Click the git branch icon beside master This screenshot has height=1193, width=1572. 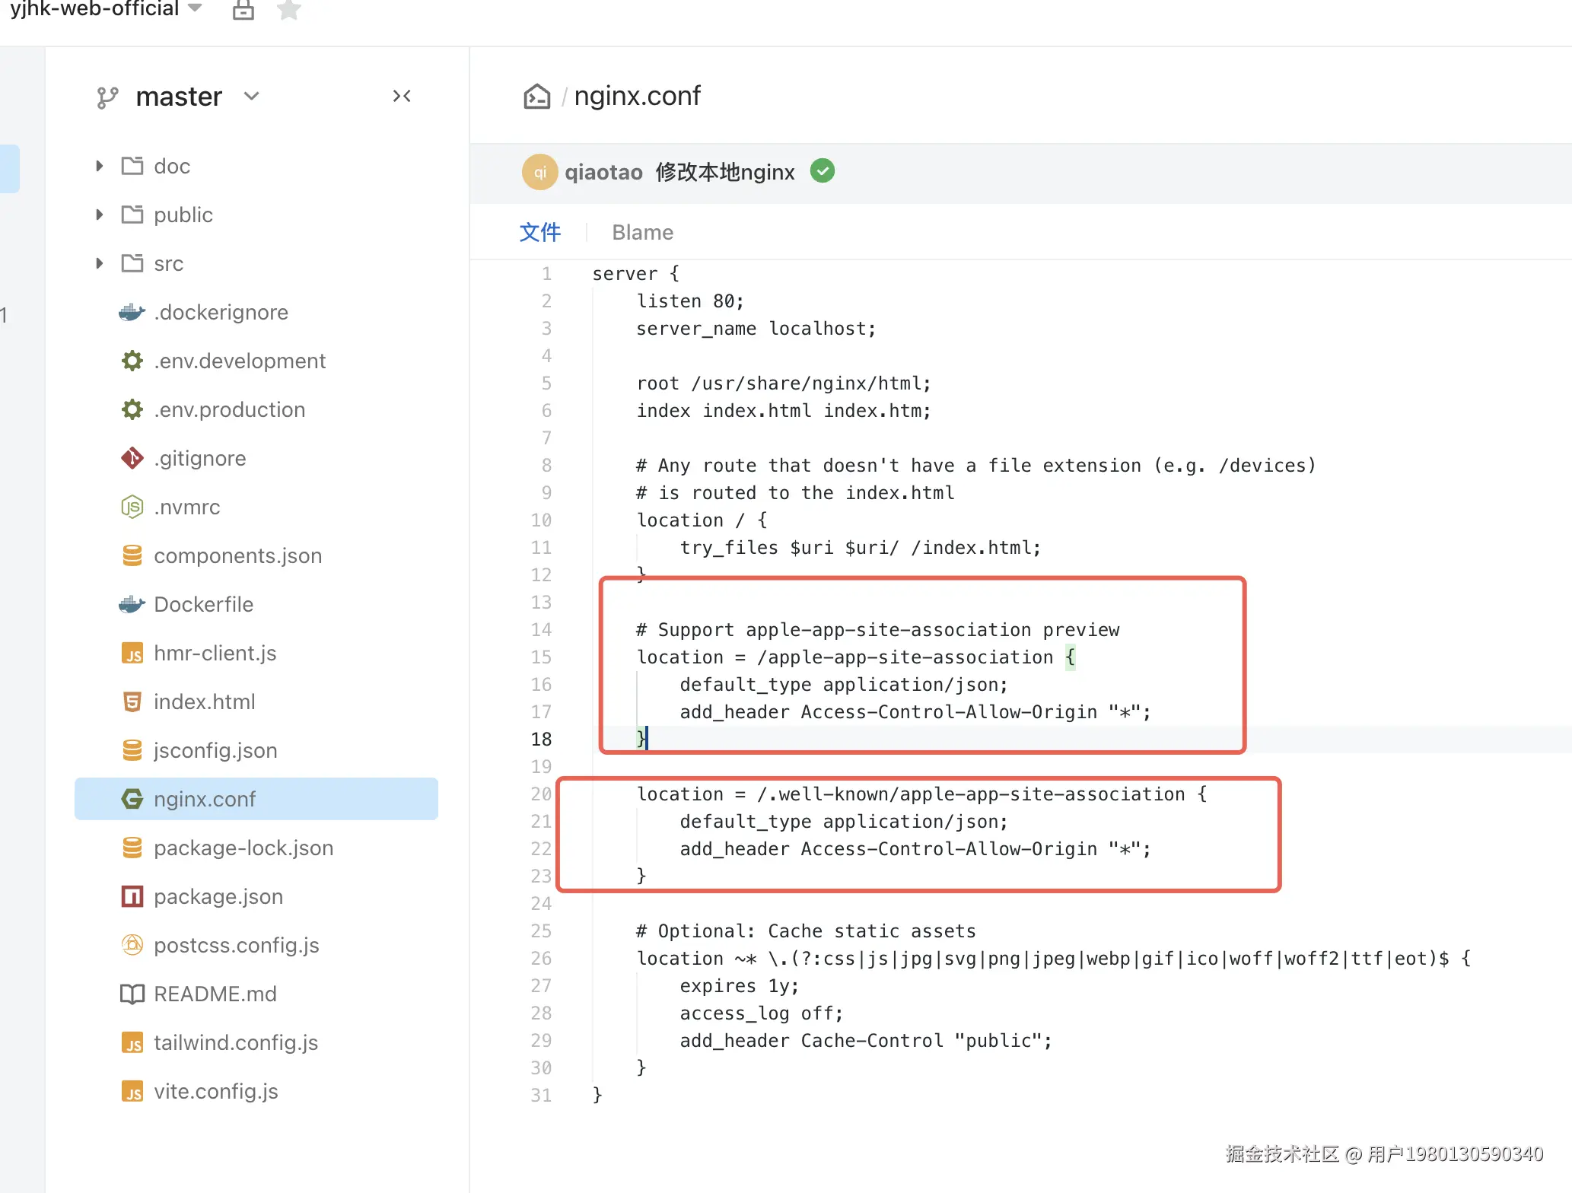tap(107, 97)
